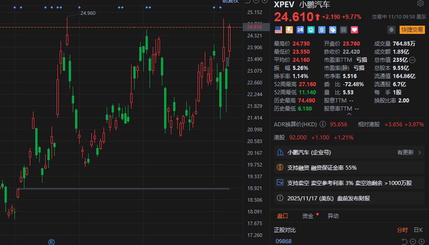Expand the 支持融资 margin info row
This screenshot has height=245, width=429.
322,168
